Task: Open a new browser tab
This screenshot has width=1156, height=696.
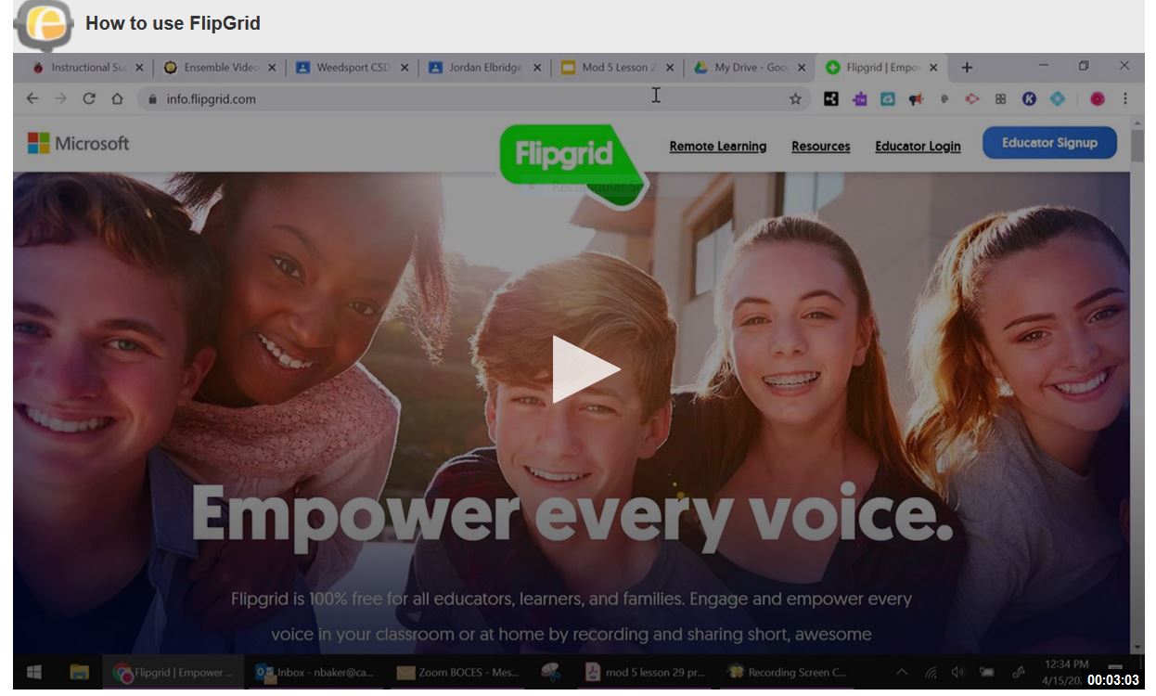Action: click(967, 67)
